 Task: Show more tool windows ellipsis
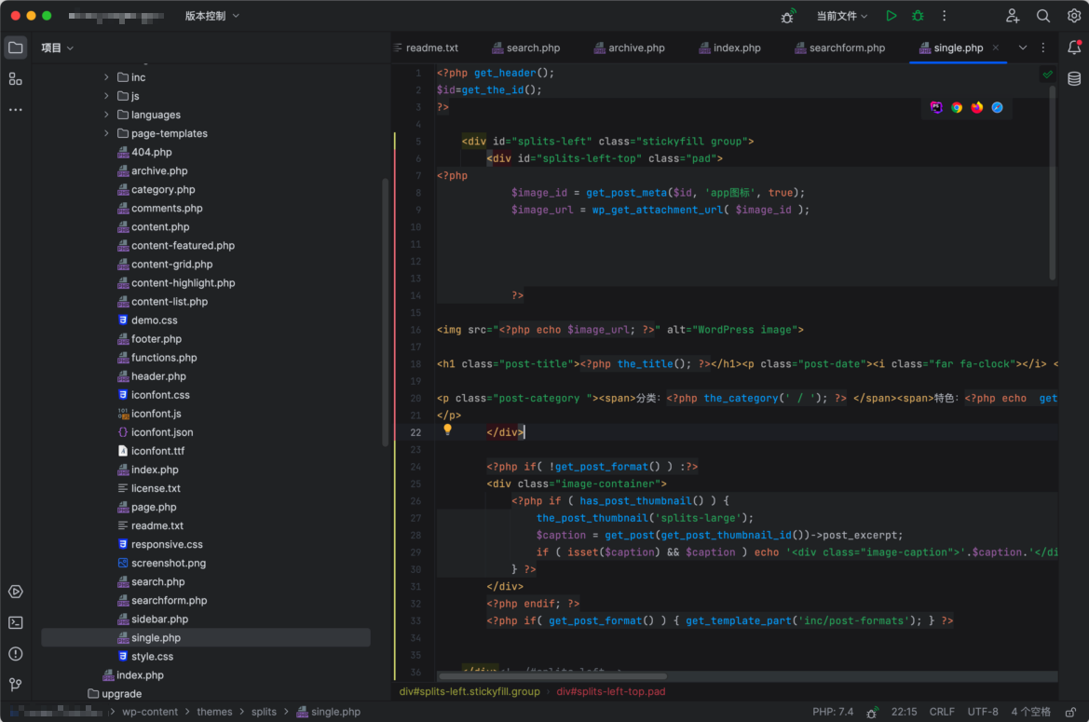point(15,110)
